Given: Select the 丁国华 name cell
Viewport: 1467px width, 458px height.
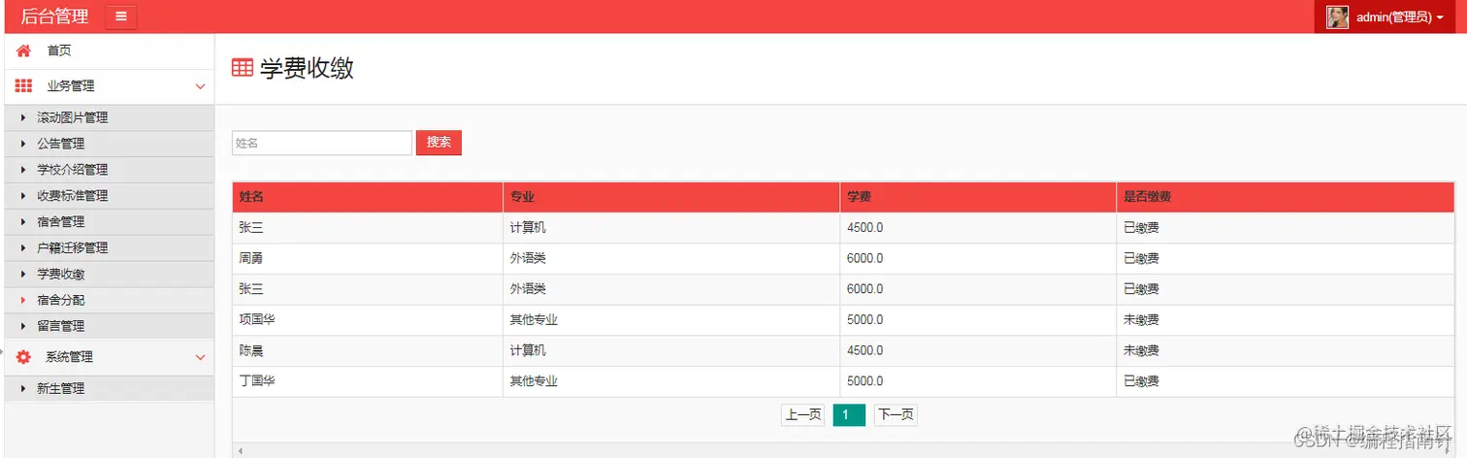Looking at the screenshot, I should click(x=368, y=381).
